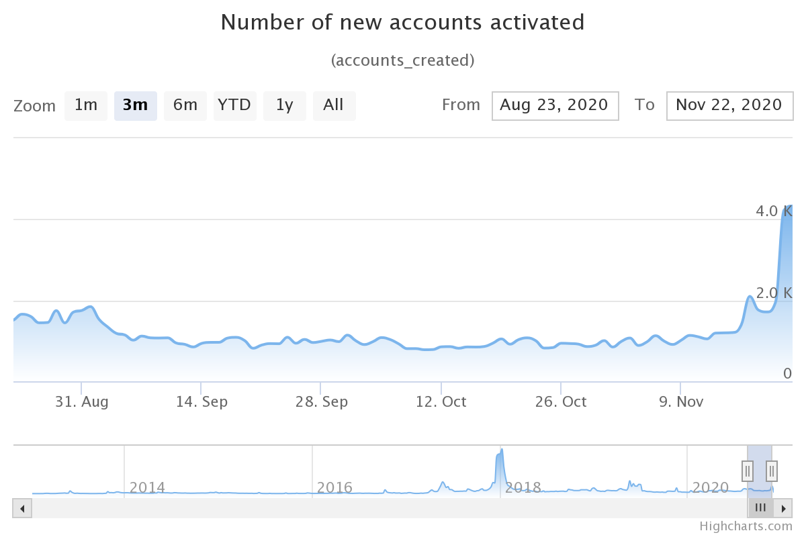This screenshot has height=537, width=806.
Task: Set zoom to 6m
Action: (185, 105)
